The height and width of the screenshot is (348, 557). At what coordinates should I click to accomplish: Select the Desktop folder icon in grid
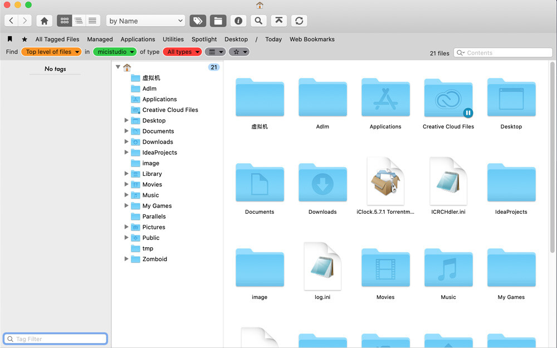(511, 97)
